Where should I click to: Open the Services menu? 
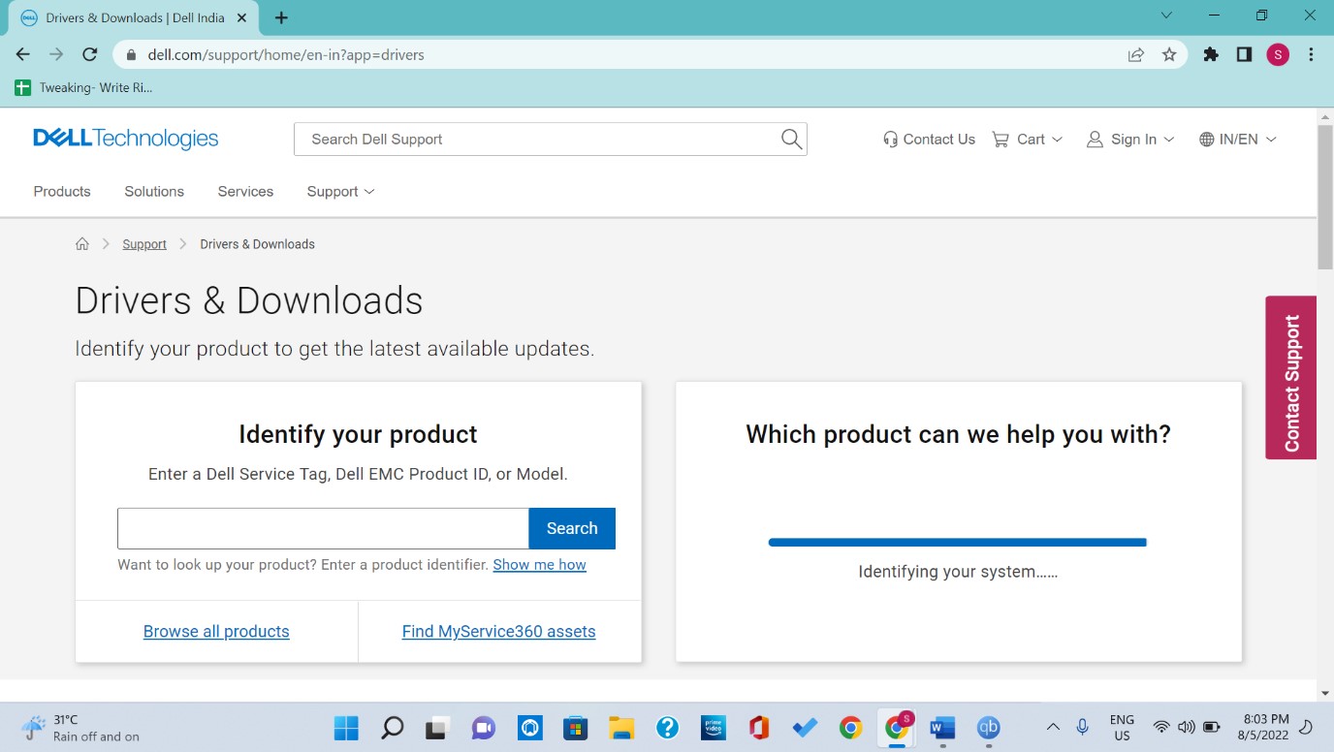tap(245, 192)
